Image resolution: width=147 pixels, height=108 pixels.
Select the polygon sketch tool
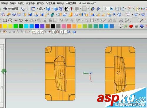point(10,21)
